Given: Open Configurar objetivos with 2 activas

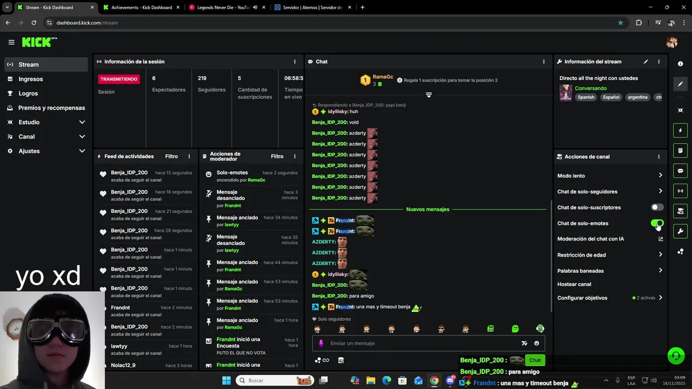Looking at the screenshot, I should (610, 298).
